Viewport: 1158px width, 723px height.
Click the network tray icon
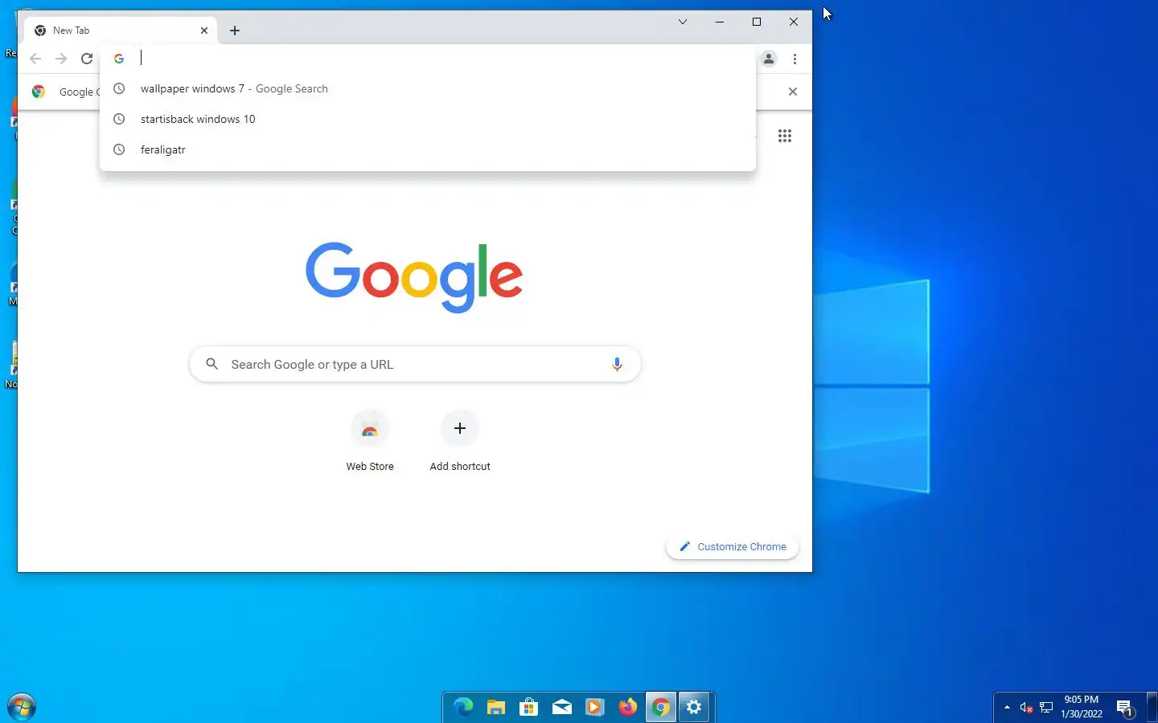click(1046, 707)
